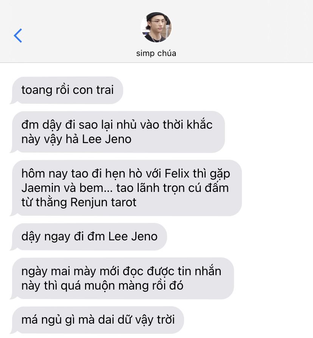Click the word 'trời' in the last message
The height and width of the screenshot is (338, 313).
pyautogui.click(x=166, y=320)
